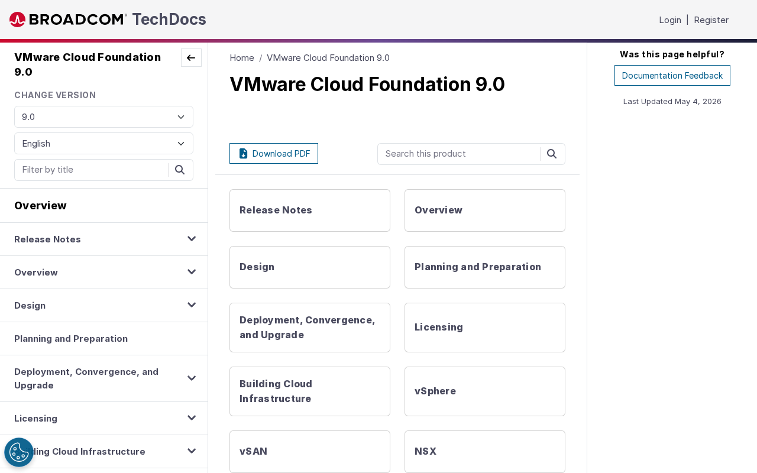Click the Download PDF button
The width and height of the screenshot is (757, 473).
274,154
